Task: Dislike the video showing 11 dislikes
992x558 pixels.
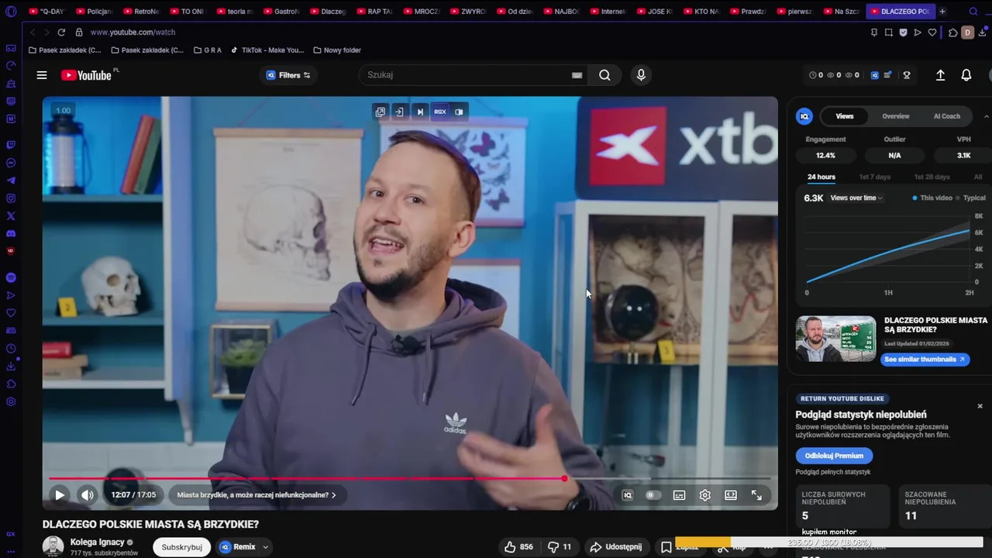Action: (x=560, y=547)
